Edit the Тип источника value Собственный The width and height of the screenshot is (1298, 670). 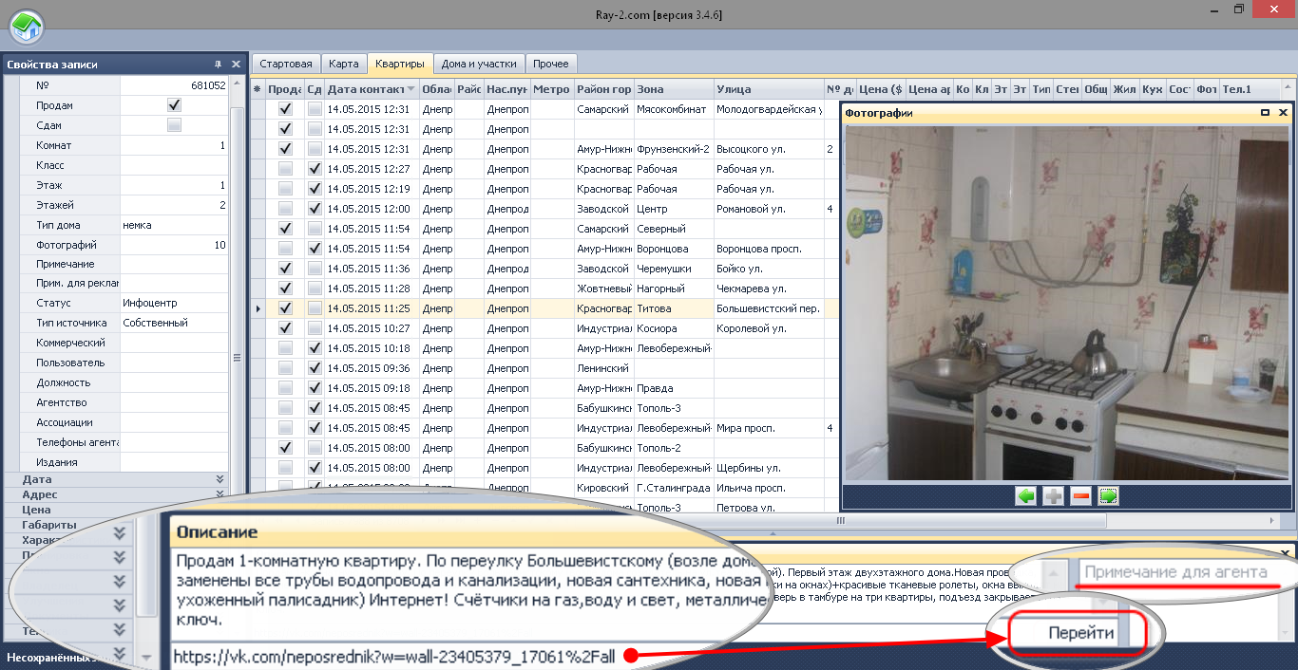[x=173, y=324]
